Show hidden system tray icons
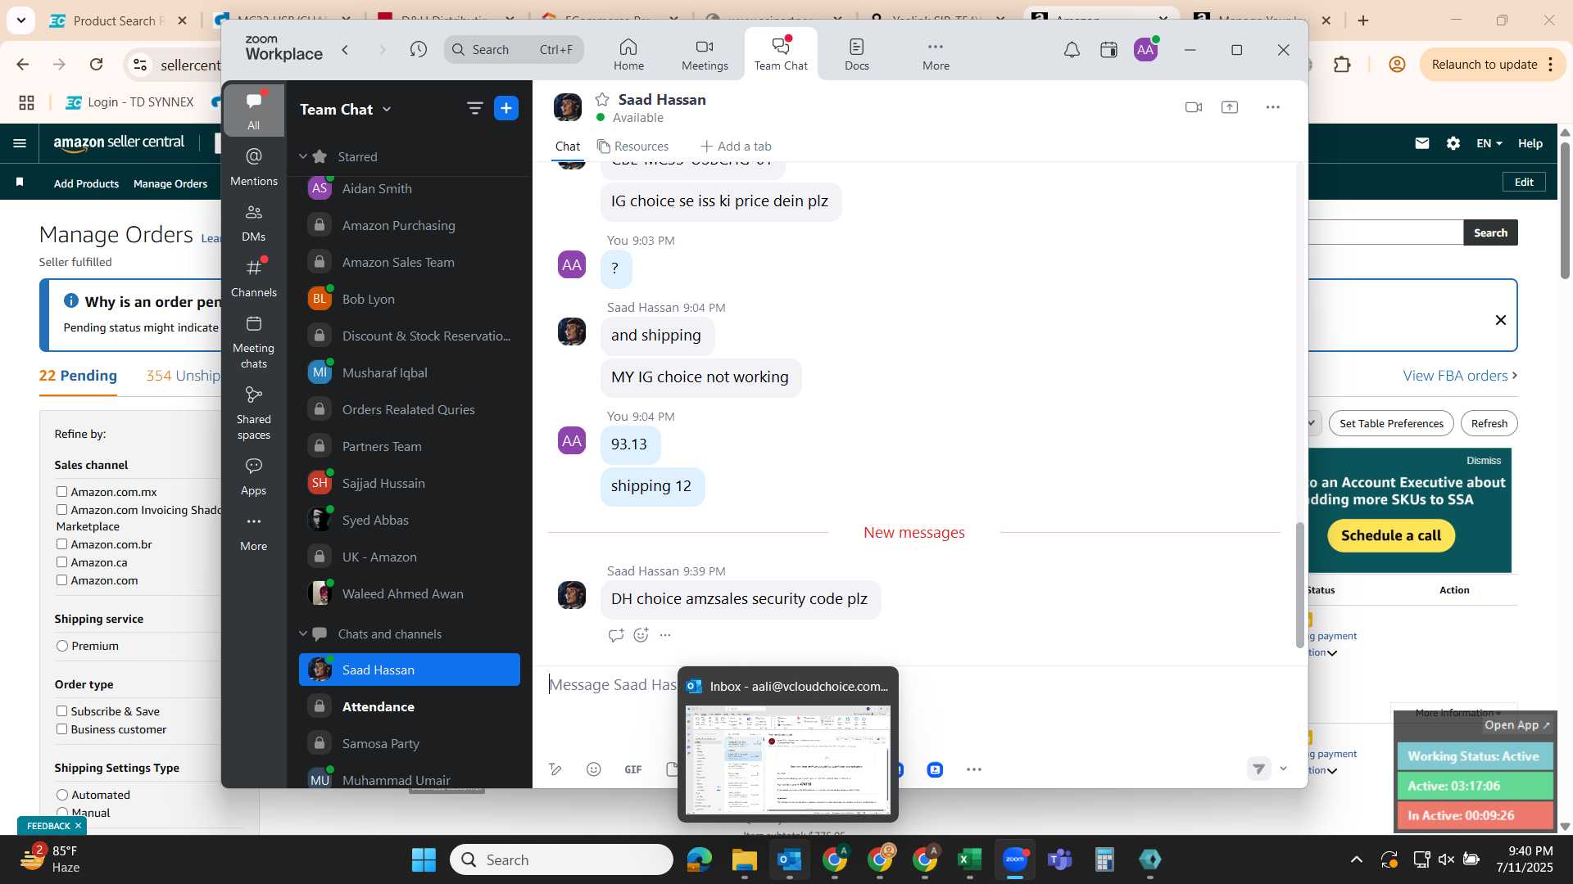This screenshot has width=1573, height=884. pos(1357,859)
